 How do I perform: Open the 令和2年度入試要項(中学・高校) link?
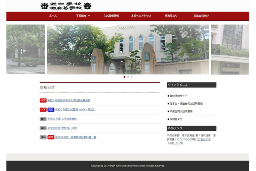[x=75, y=110]
